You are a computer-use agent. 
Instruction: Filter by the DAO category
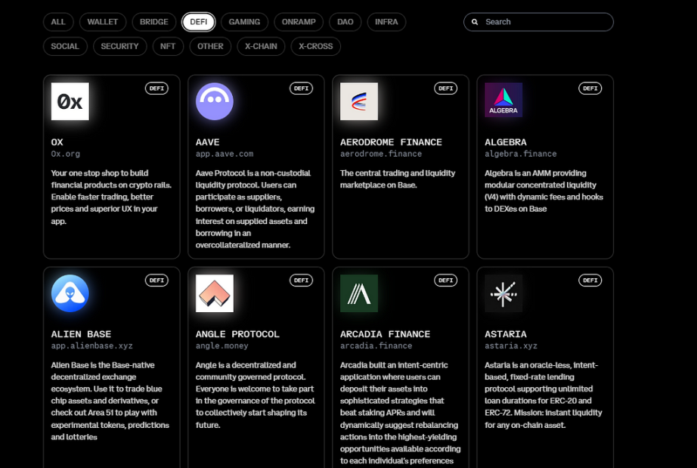click(345, 22)
